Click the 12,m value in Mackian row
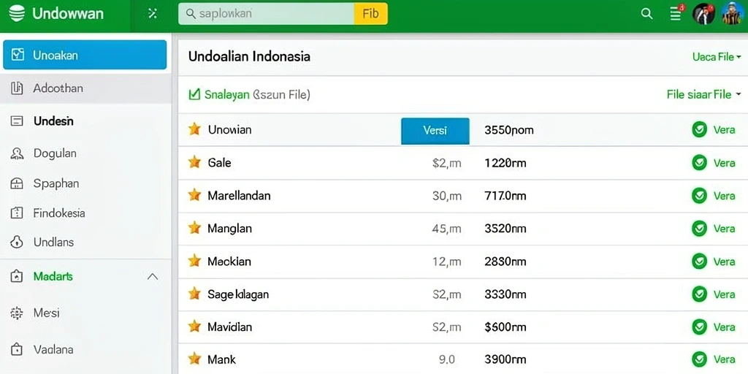 [446, 262]
